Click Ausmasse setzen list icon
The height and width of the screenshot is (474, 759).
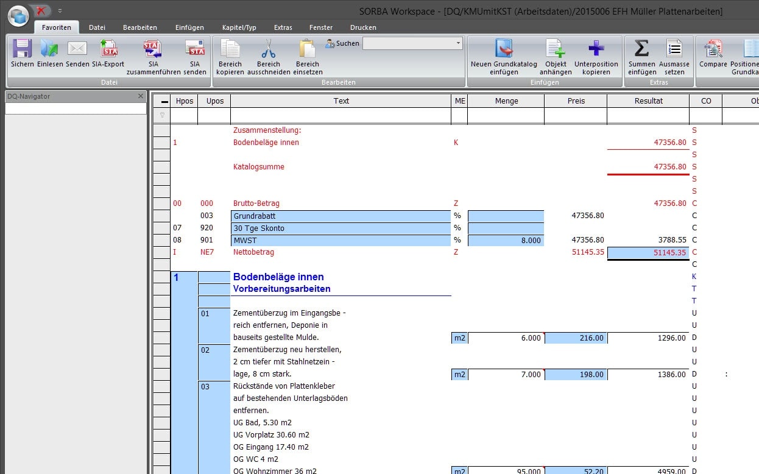tap(674, 49)
